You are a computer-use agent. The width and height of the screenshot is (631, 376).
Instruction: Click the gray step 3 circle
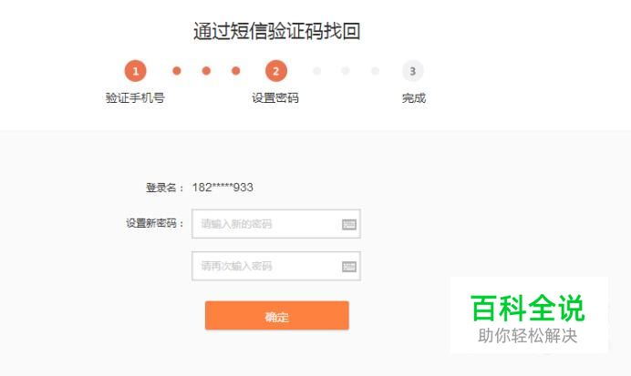point(412,71)
